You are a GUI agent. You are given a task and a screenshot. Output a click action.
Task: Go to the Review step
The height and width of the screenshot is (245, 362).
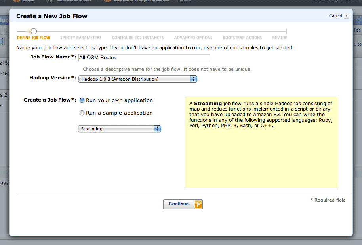point(279,38)
